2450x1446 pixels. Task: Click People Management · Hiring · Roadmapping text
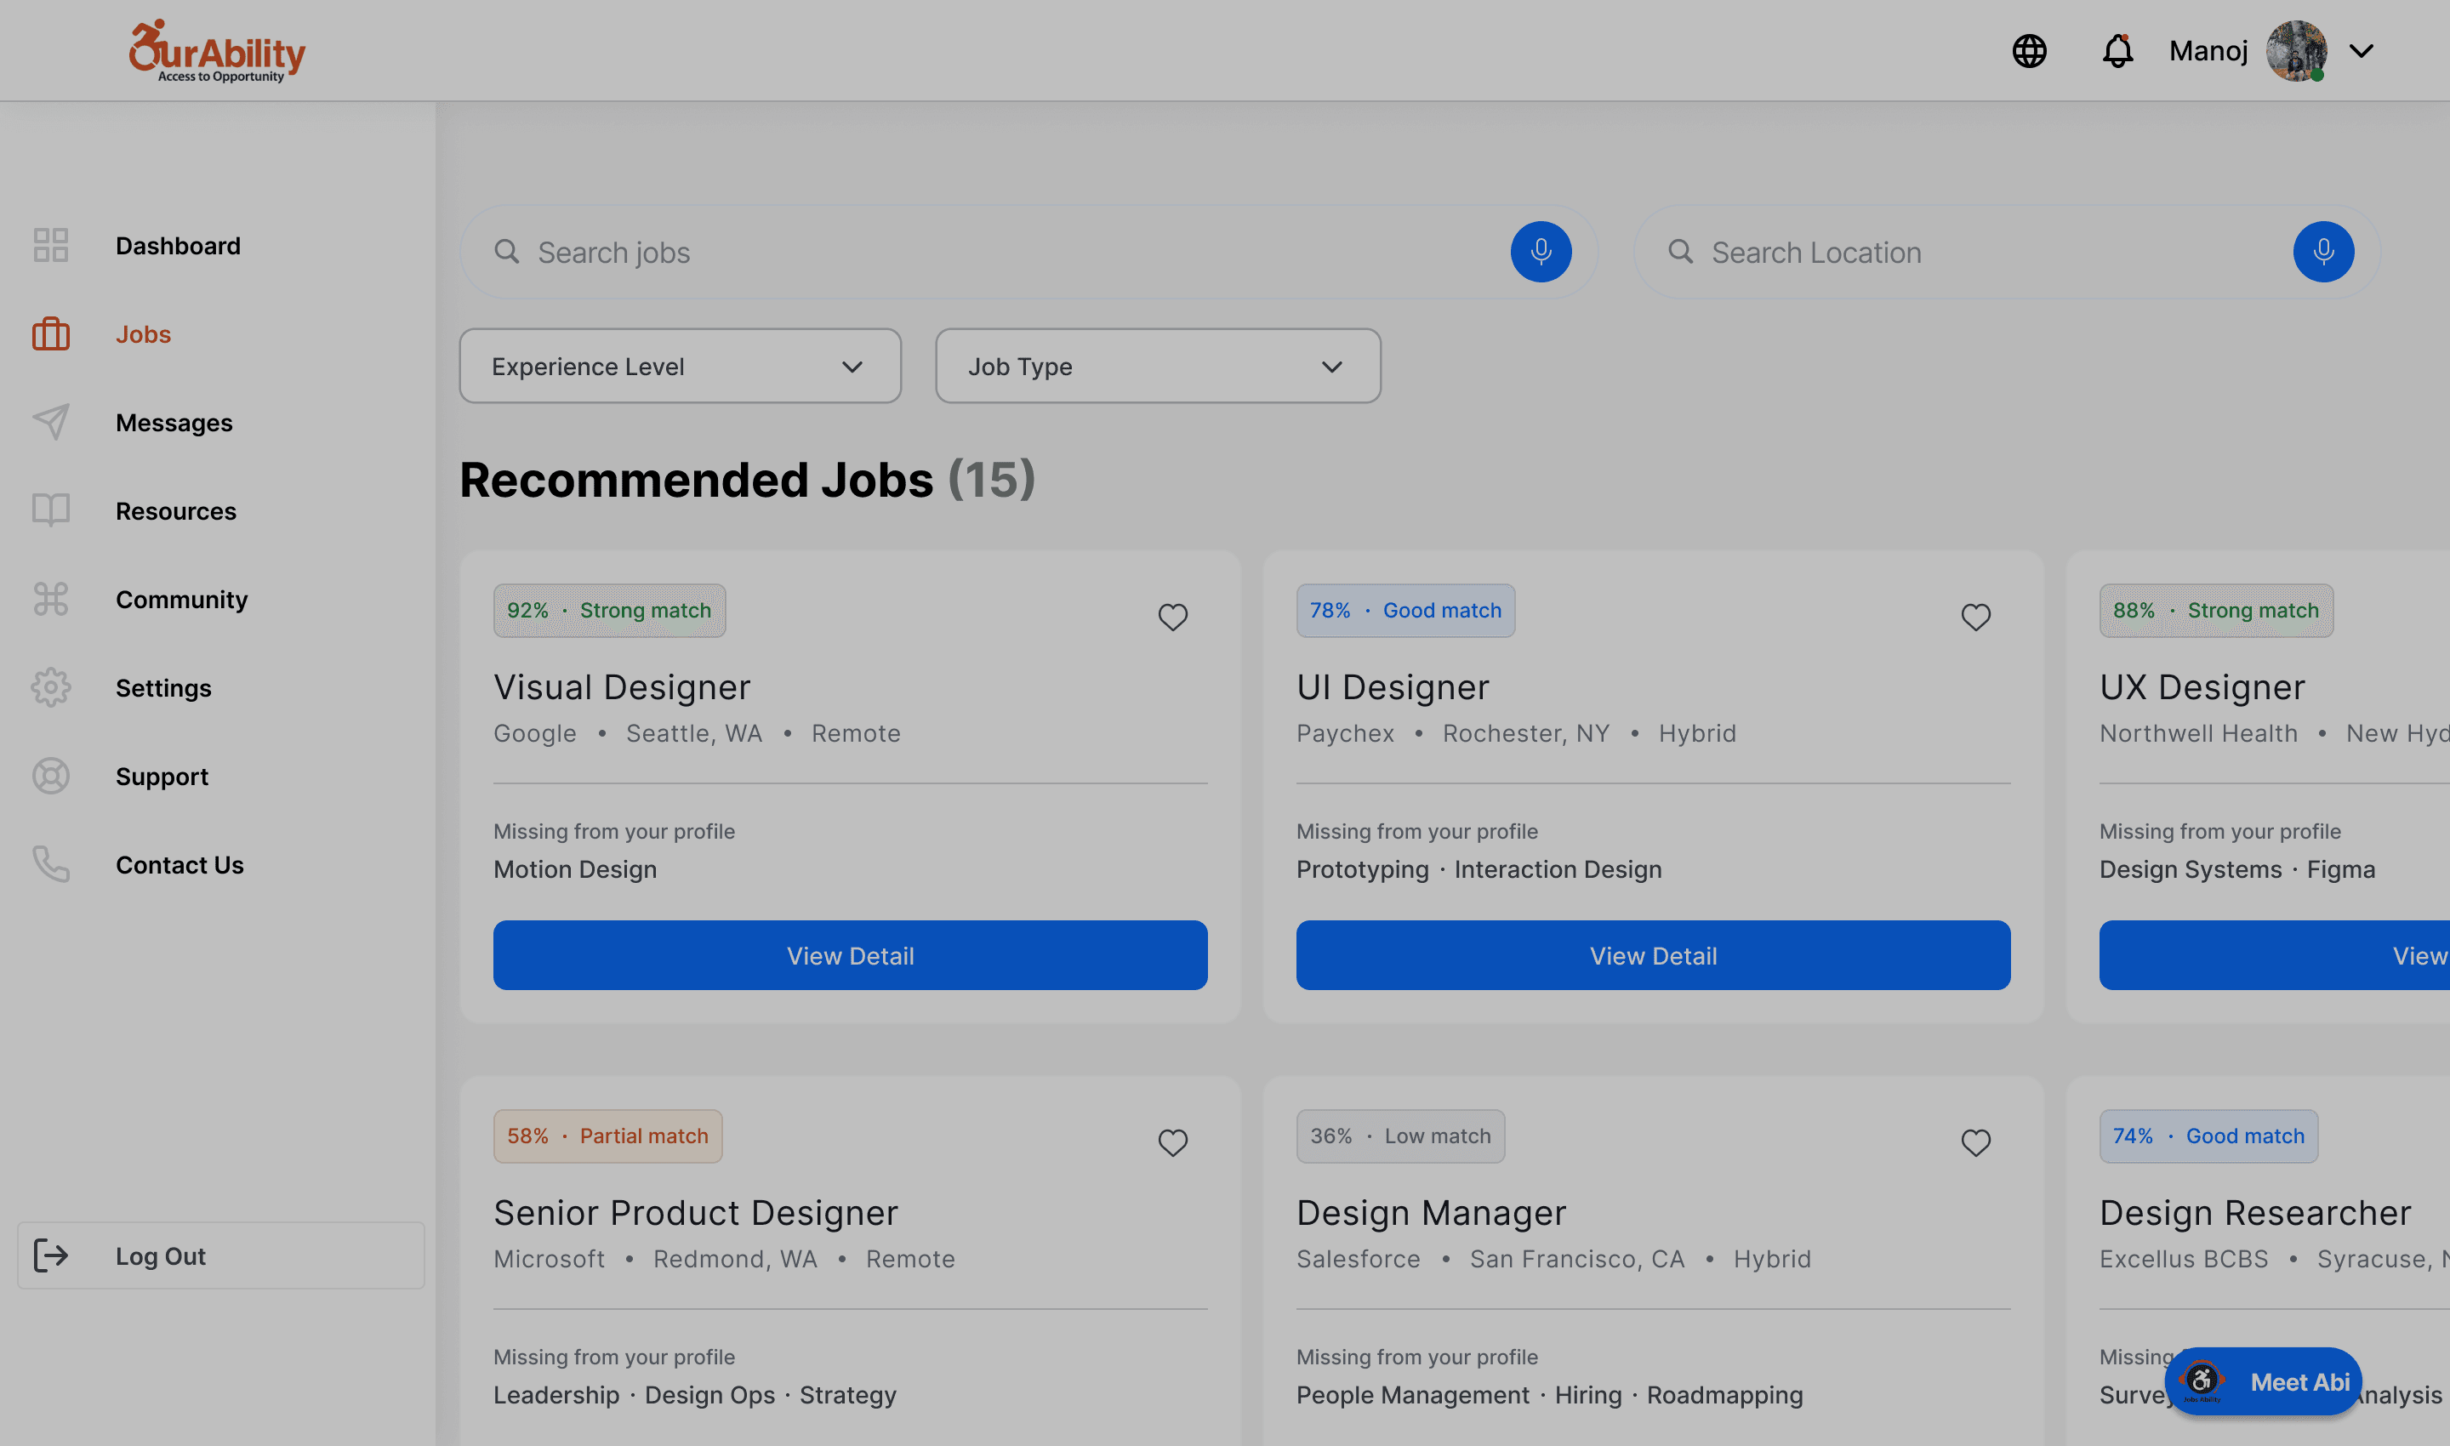click(1549, 1394)
